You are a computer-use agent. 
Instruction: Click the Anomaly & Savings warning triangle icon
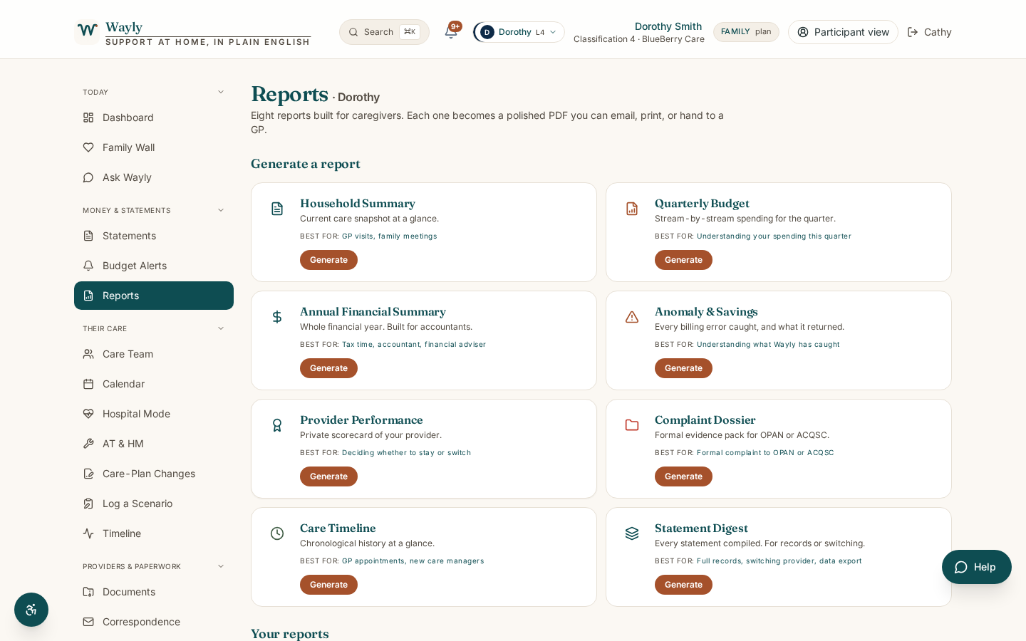(632, 317)
